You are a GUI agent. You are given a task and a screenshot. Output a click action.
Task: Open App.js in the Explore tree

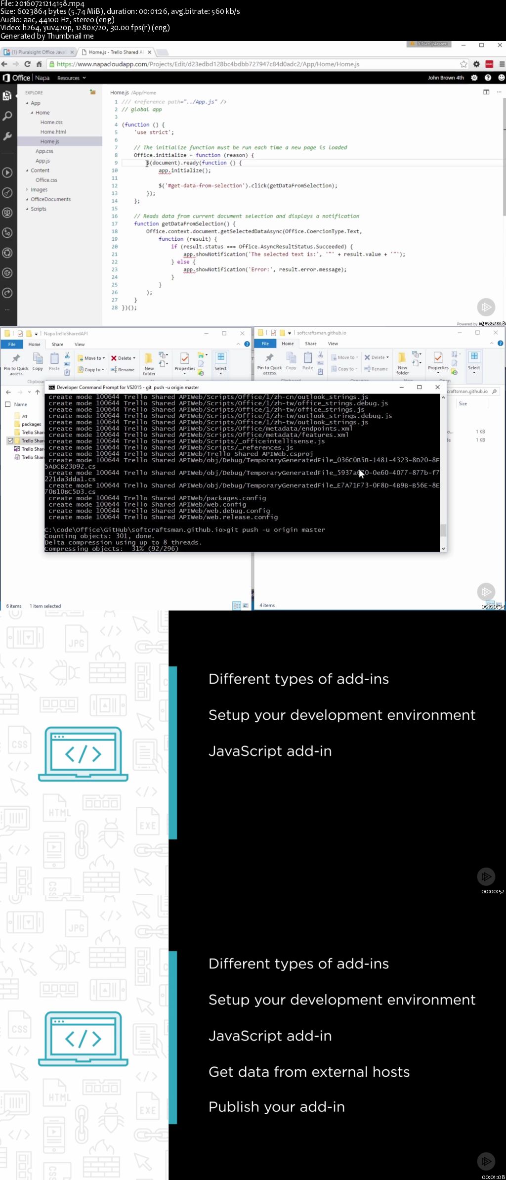(42, 161)
